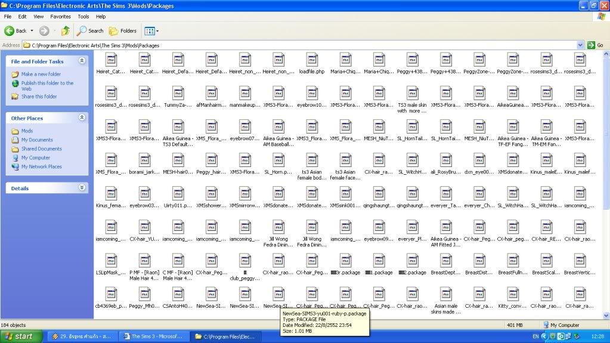Select the AikeaGuinea file icon
This screenshot has height=343, width=610.
tap(513, 94)
